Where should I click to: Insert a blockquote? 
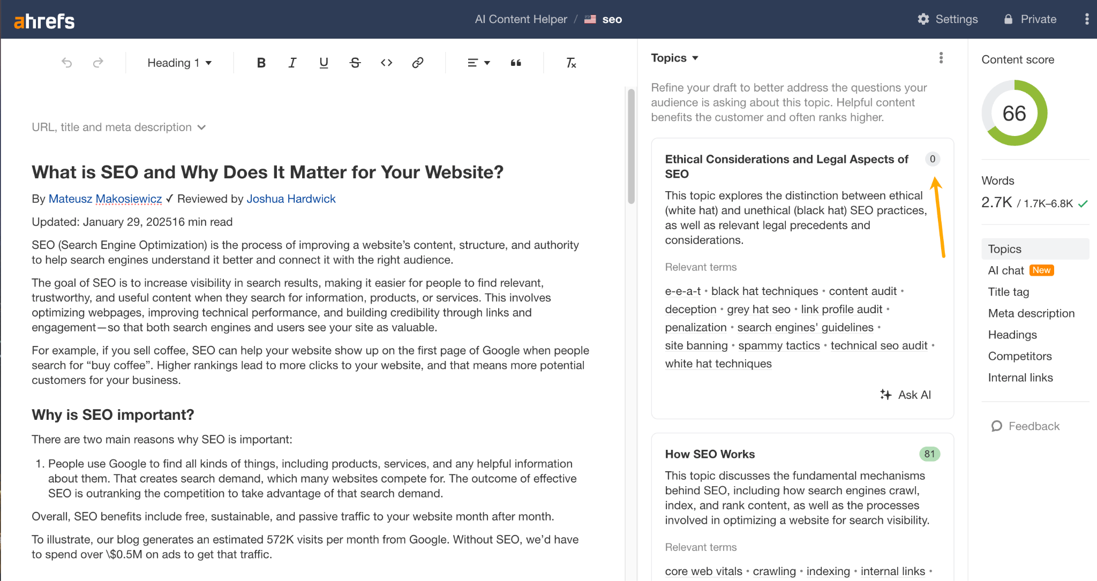tap(515, 63)
